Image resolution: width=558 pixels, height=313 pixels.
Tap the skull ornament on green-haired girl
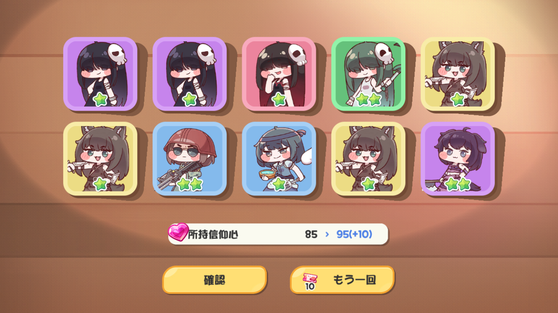click(x=384, y=53)
